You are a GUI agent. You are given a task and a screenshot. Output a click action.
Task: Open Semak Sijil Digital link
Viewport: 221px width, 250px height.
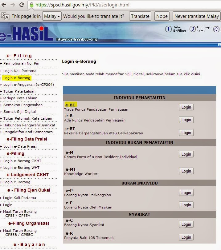pyautogui.click(x=19, y=112)
